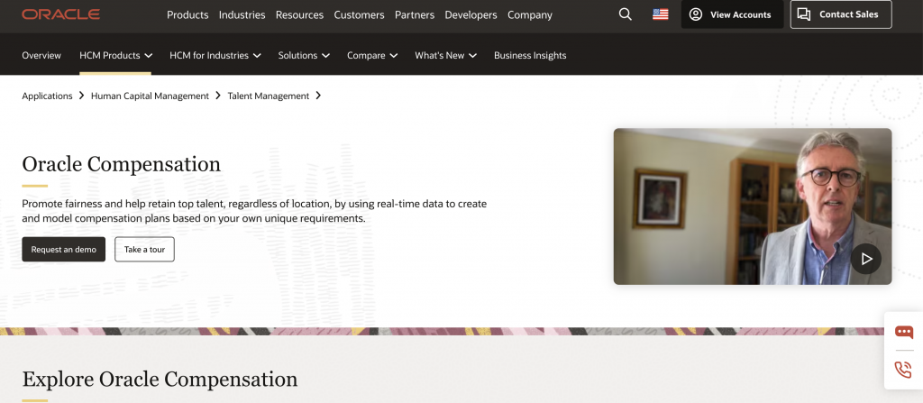Open the search magnifier icon
Image resolution: width=923 pixels, height=403 pixels.
(x=626, y=14)
